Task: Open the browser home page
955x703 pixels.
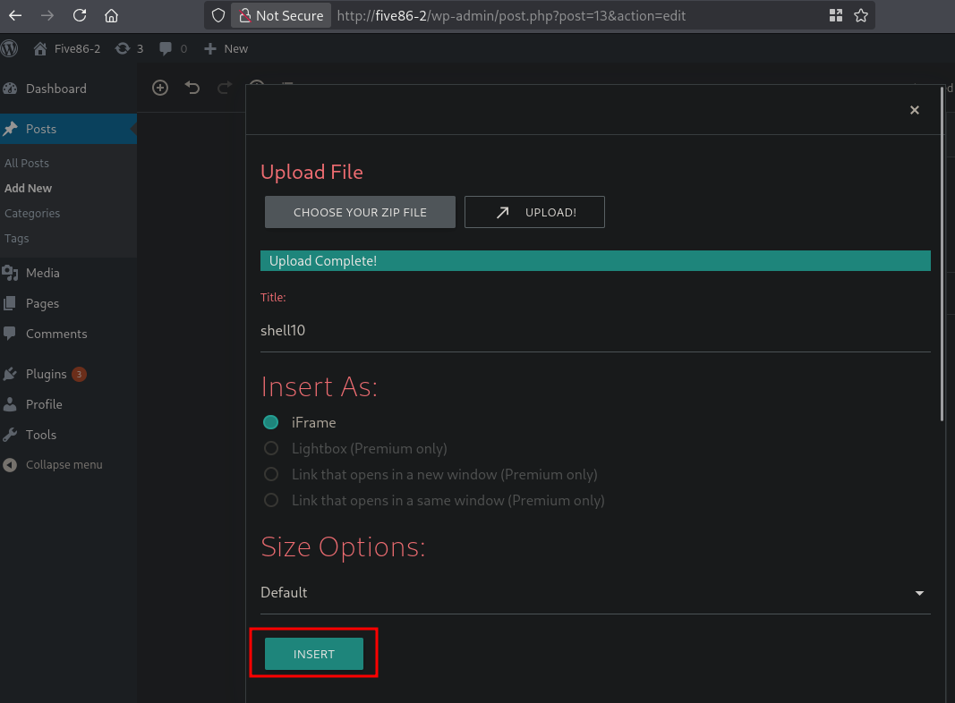Action: click(111, 16)
